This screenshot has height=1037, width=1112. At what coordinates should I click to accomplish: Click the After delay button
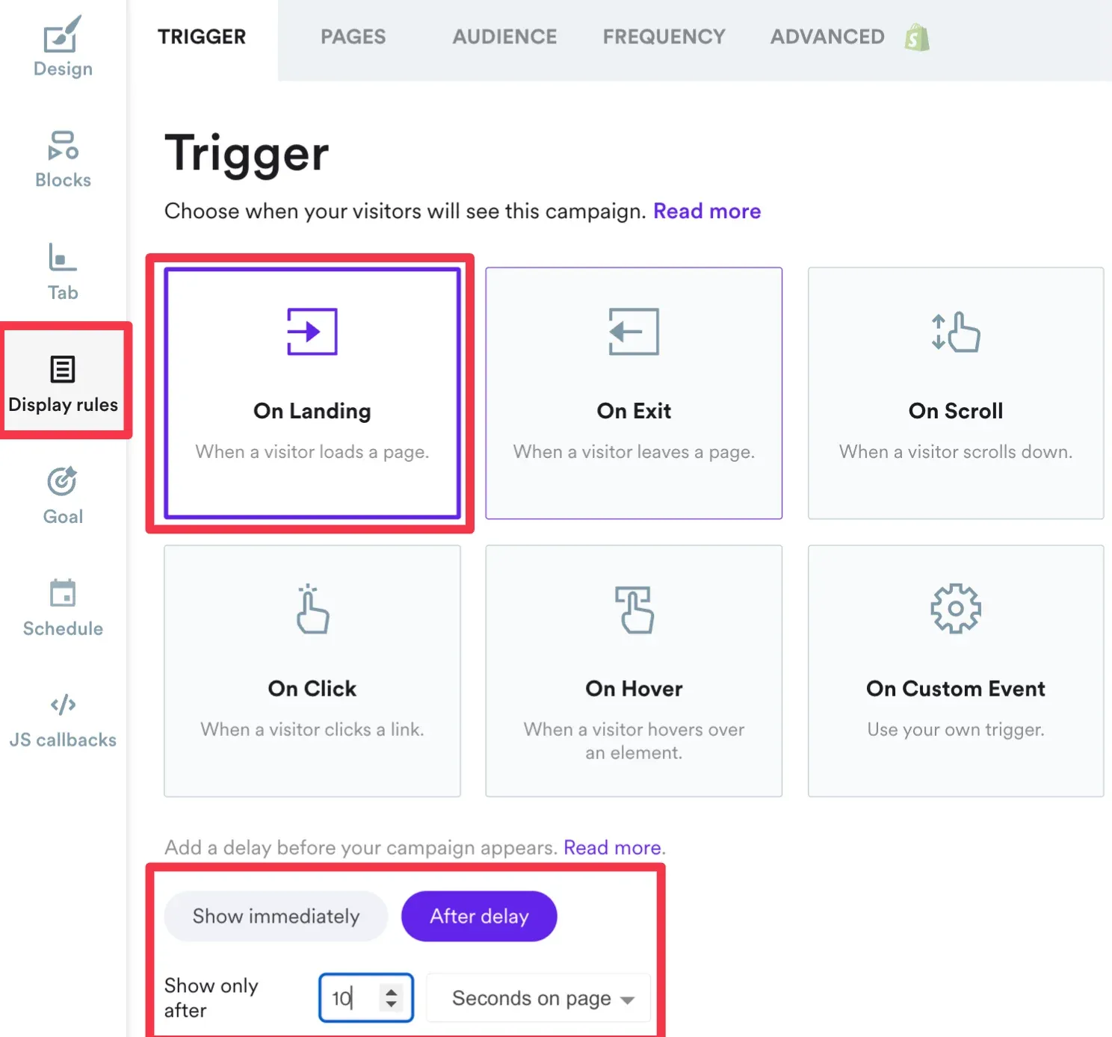(479, 916)
